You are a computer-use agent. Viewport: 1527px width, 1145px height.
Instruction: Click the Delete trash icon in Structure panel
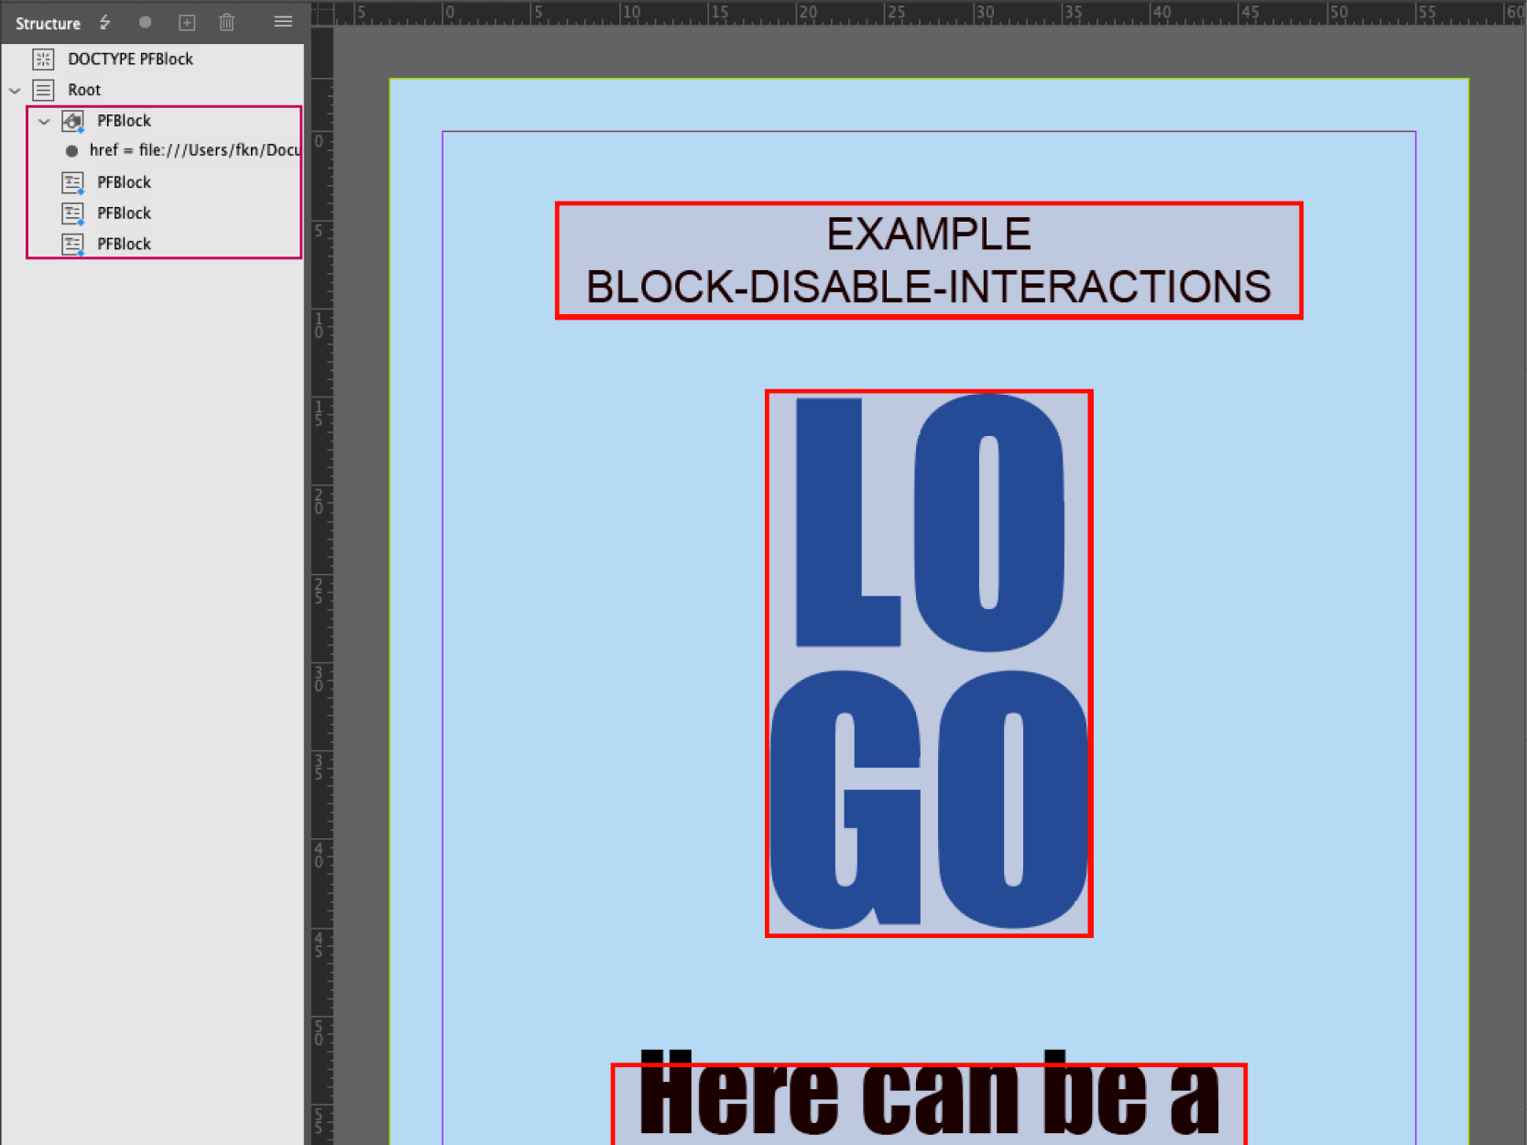pos(227,22)
